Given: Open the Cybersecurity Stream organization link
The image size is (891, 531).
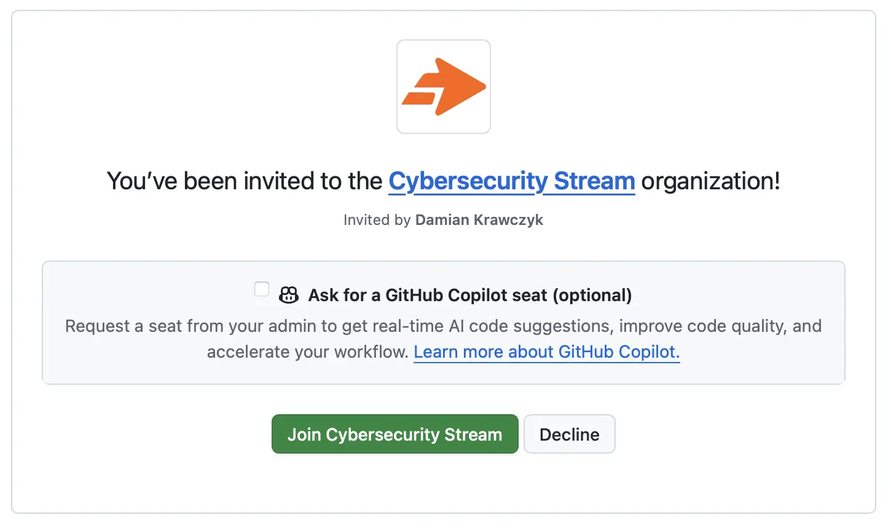Looking at the screenshot, I should [x=512, y=181].
